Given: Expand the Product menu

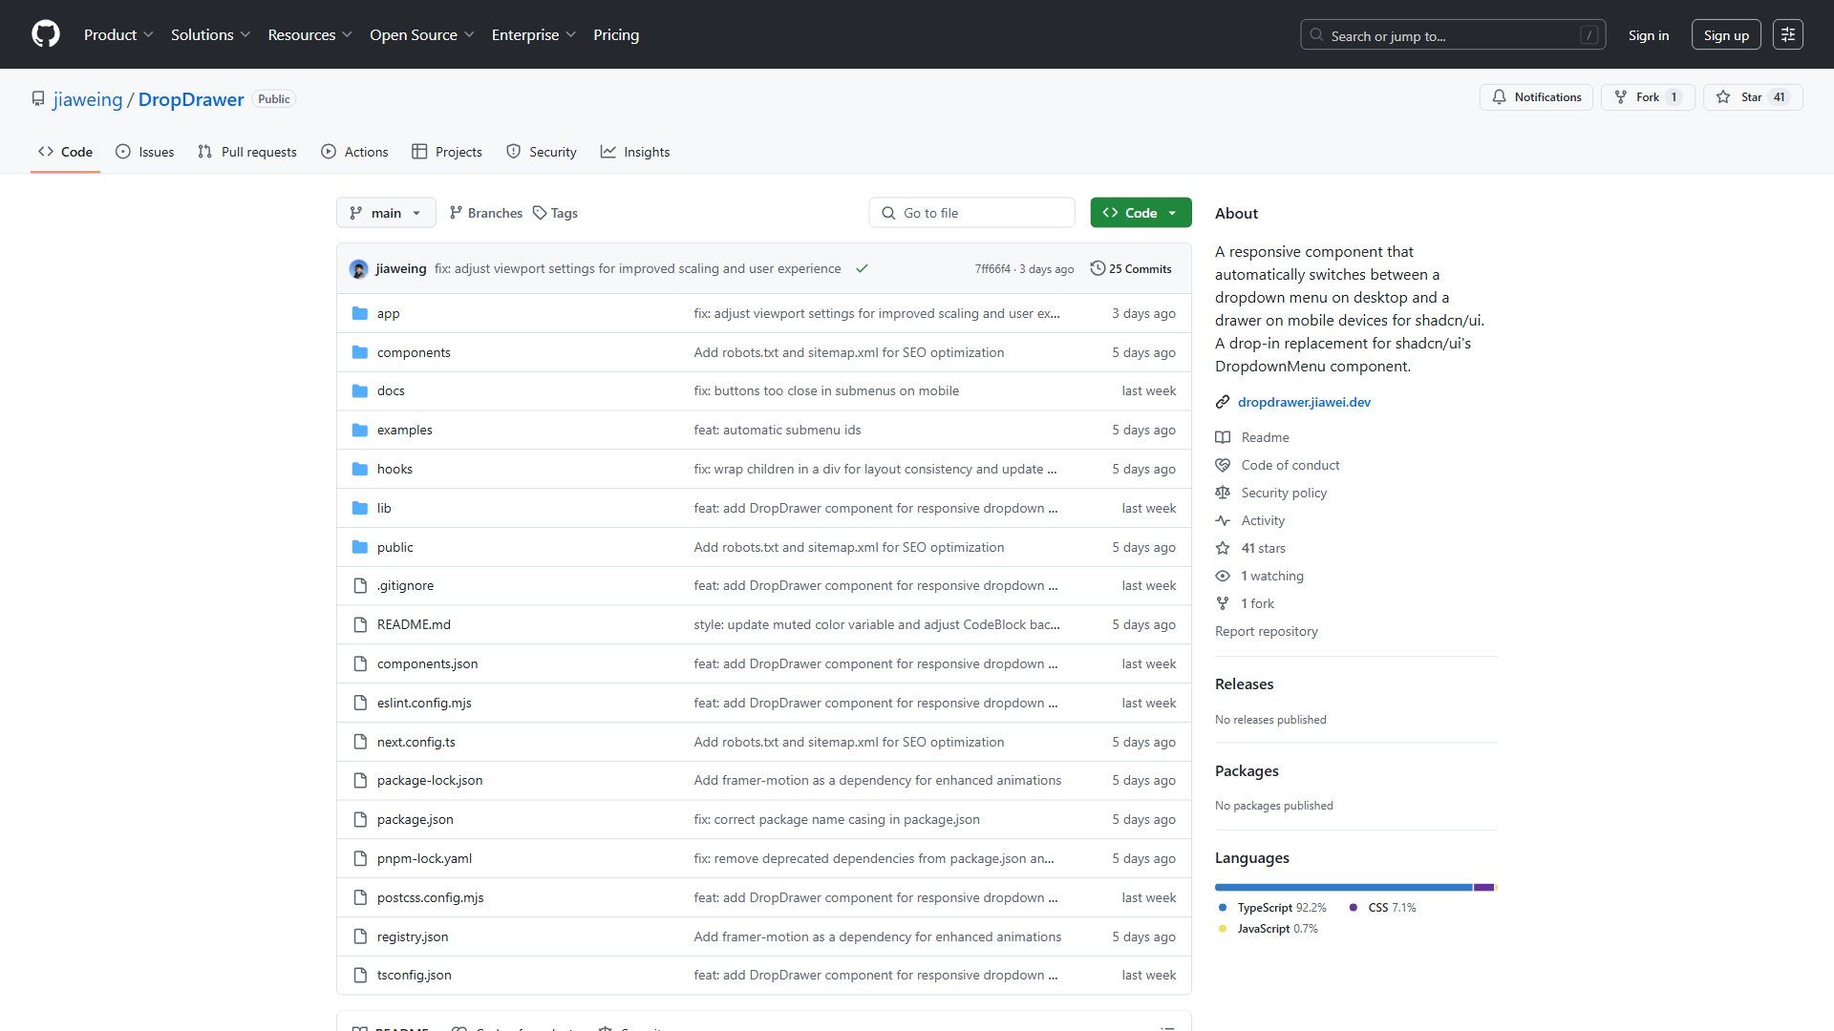Looking at the screenshot, I should pos(118,34).
